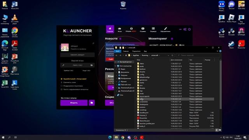Screen dimensions: 249x140
Task: Select the KLauncher application file in the list
Action: [x=143, y=118]
